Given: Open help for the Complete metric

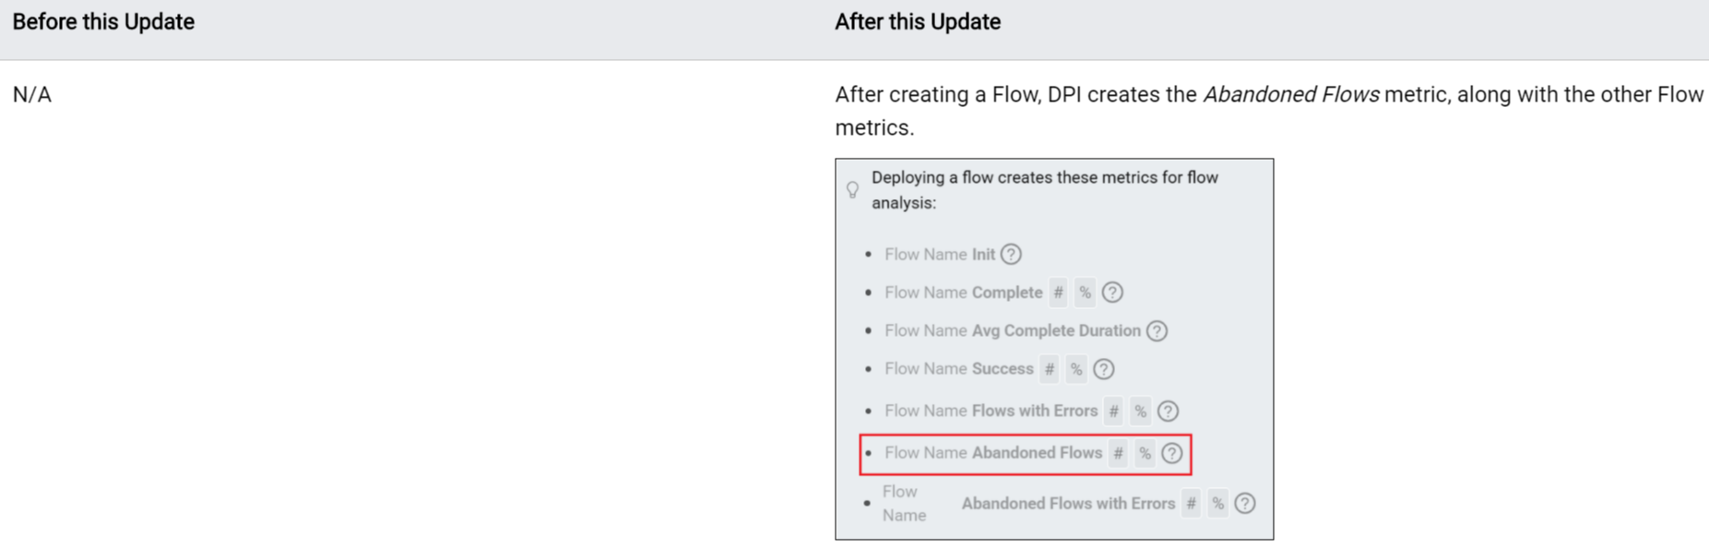Looking at the screenshot, I should point(1112,292).
